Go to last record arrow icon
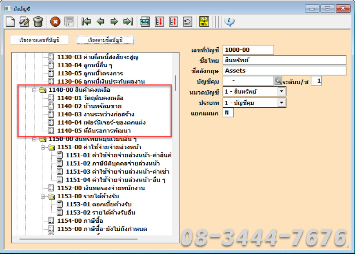 tap(128, 22)
